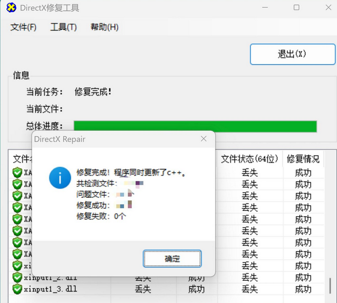Click the 当前任务 label
This screenshot has width=337, height=303.
click(45, 92)
